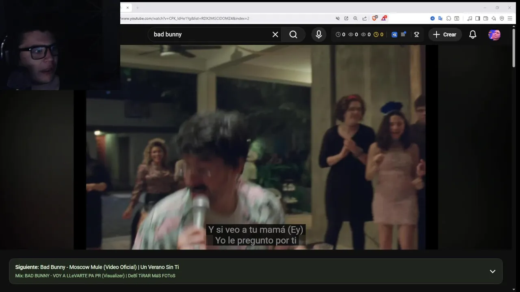Viewport: 520px width, 292px height.
Task: Open the browser hamburger main menu
Action: pos(510,18)
